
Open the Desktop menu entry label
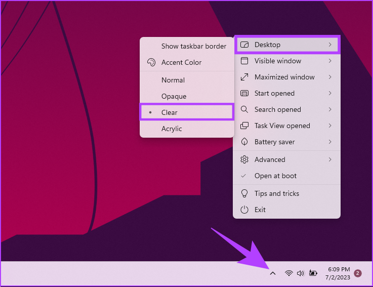pos(267,45)
